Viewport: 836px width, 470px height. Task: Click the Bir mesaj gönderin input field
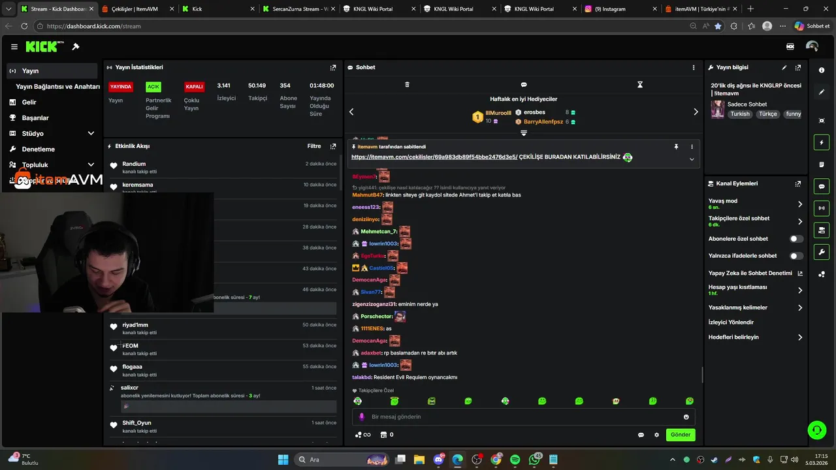[522, 417]
